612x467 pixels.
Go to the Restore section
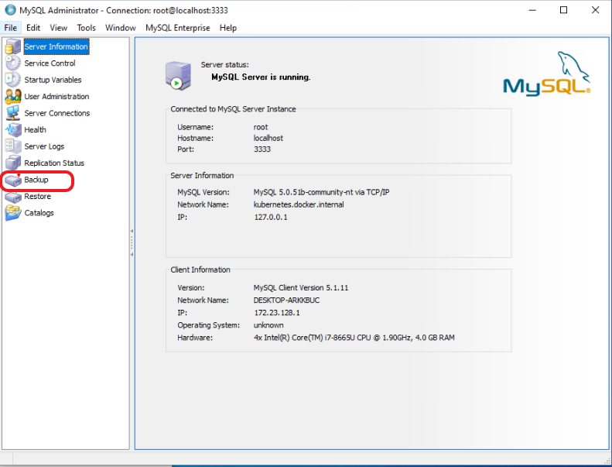click(37, 197)
